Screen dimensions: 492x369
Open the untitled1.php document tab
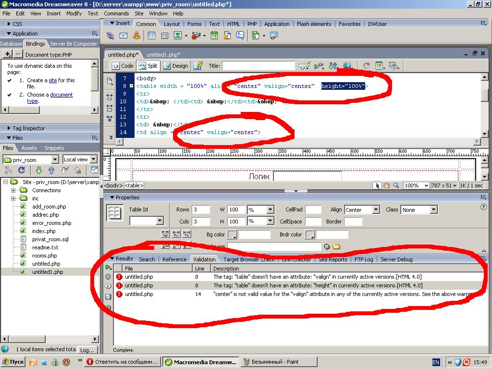point(163,55)
